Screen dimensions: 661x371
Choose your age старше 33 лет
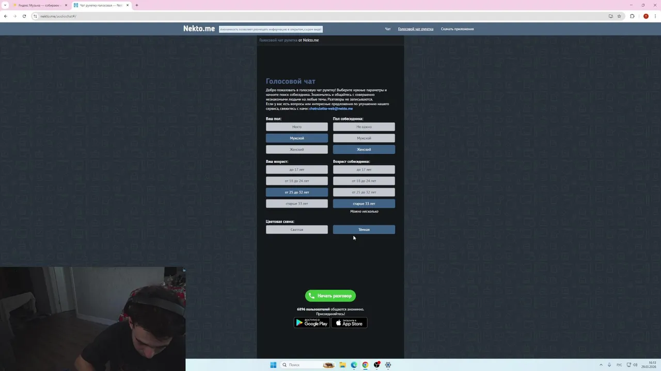[x=297, y=204]
